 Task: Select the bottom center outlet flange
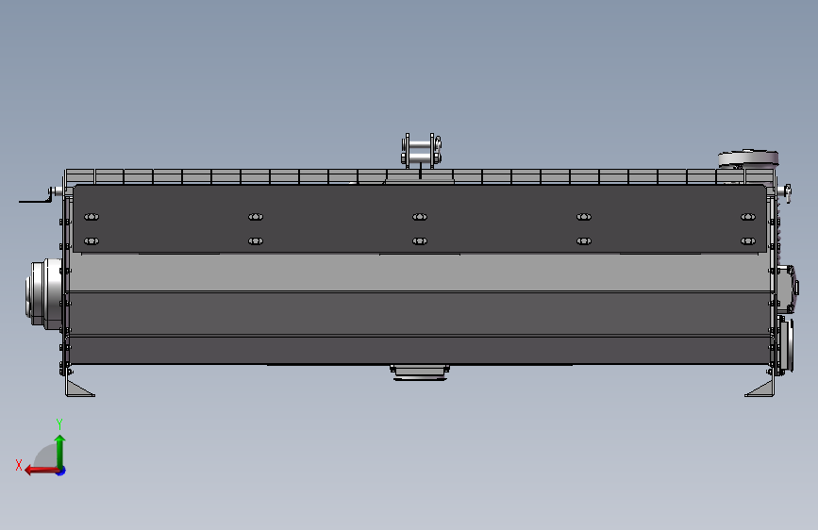click(420, 373)
